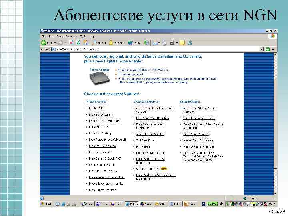
Task: Click the Back arrow in Internet Explorer
Action: pos(43,43)
